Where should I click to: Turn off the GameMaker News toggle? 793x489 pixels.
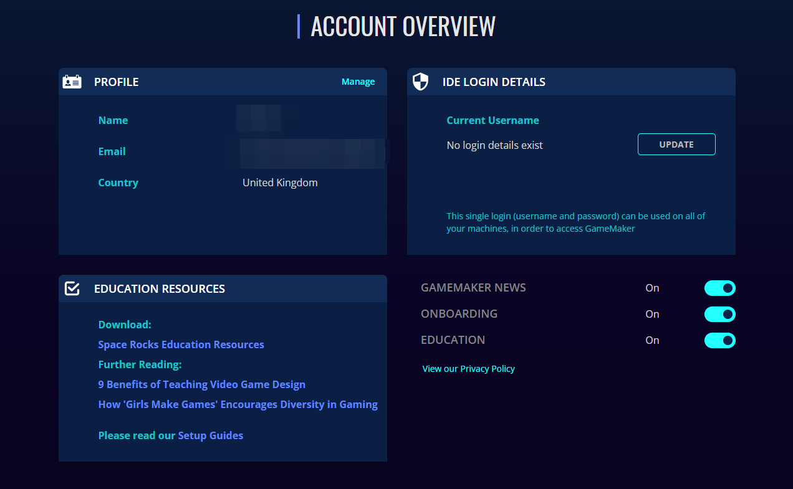pos(719,288)
